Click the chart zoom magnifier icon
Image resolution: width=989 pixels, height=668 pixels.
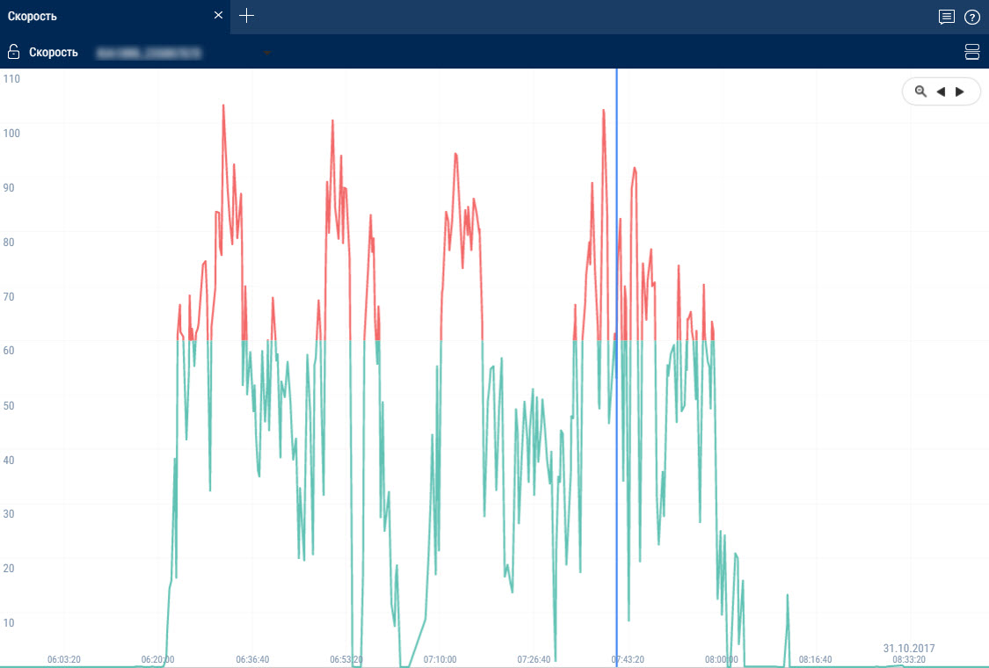tap(920, 91)
